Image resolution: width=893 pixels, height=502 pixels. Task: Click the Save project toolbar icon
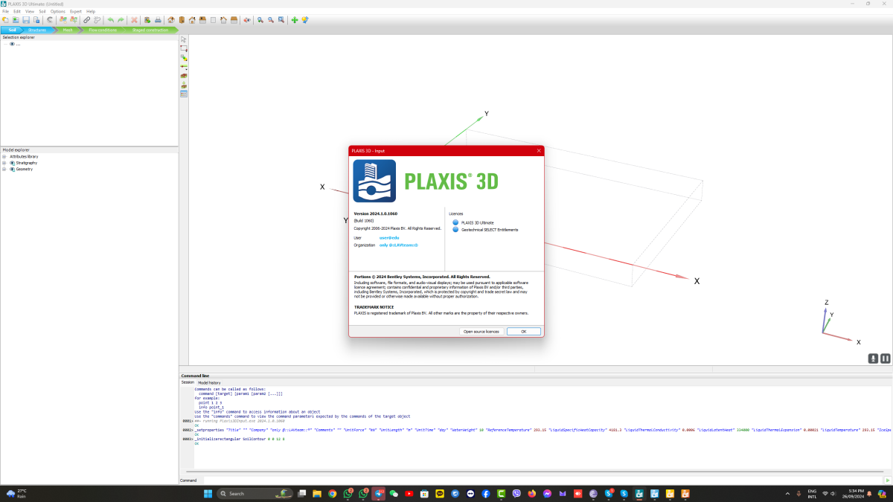click(26, 20)
